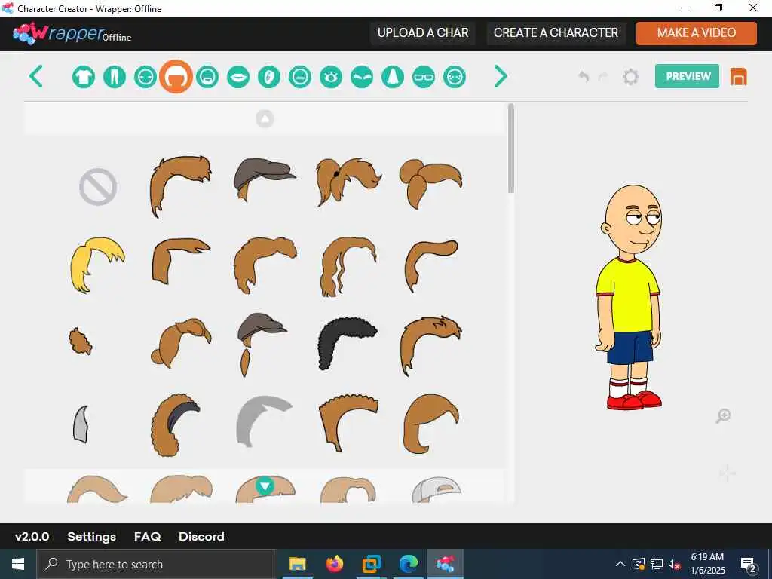Select the eyebrows category icon
Viewport: 772px width, 579px height.
tap(362, 77)
